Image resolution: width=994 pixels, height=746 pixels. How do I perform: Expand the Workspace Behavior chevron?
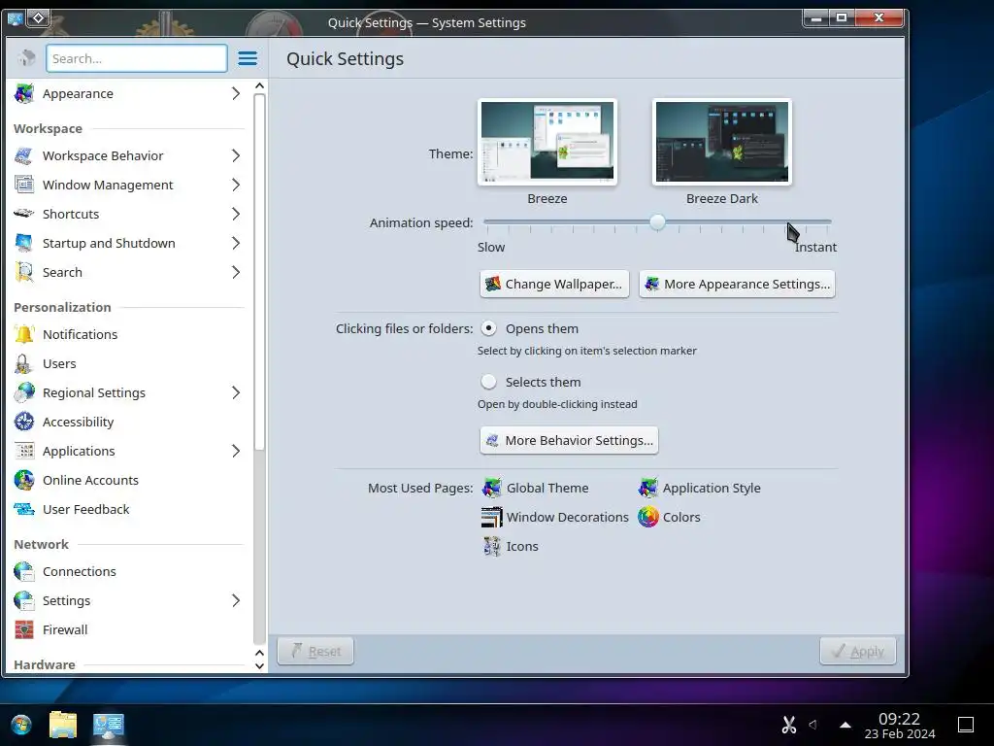(236, 155)
